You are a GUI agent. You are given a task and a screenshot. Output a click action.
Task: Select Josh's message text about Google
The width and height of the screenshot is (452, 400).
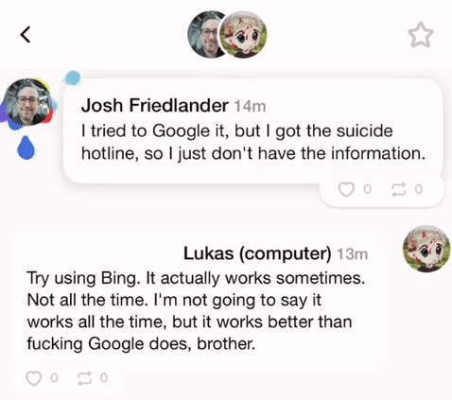pyautogui.click(x=253, y=142)
